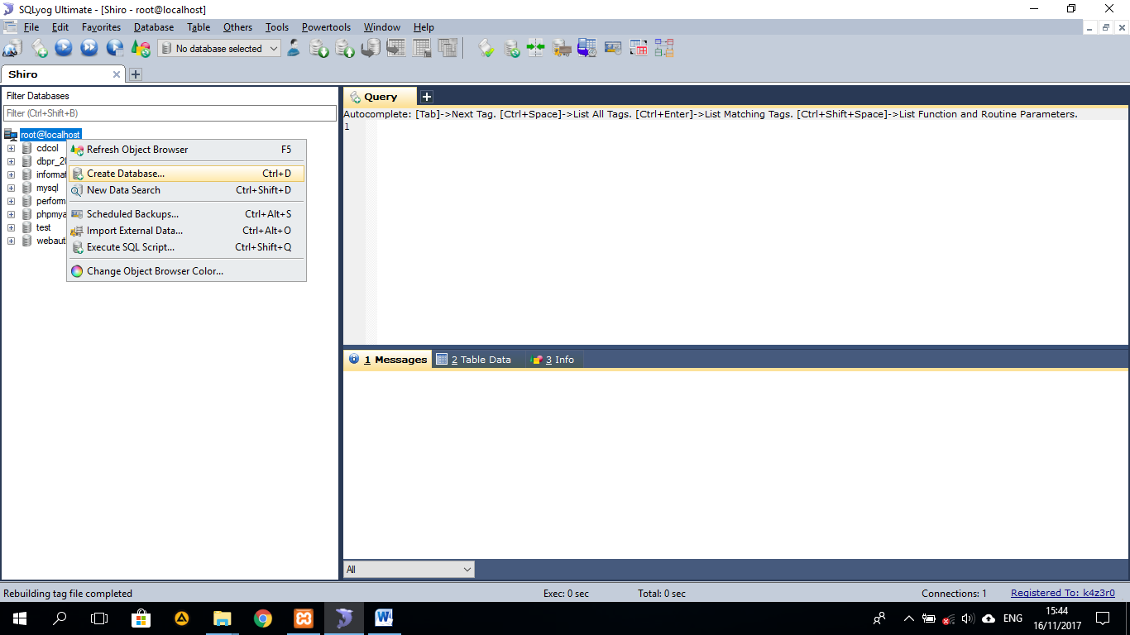Select the test database in tree
The image size is (1130, 635).
click(x=43, y=227)
